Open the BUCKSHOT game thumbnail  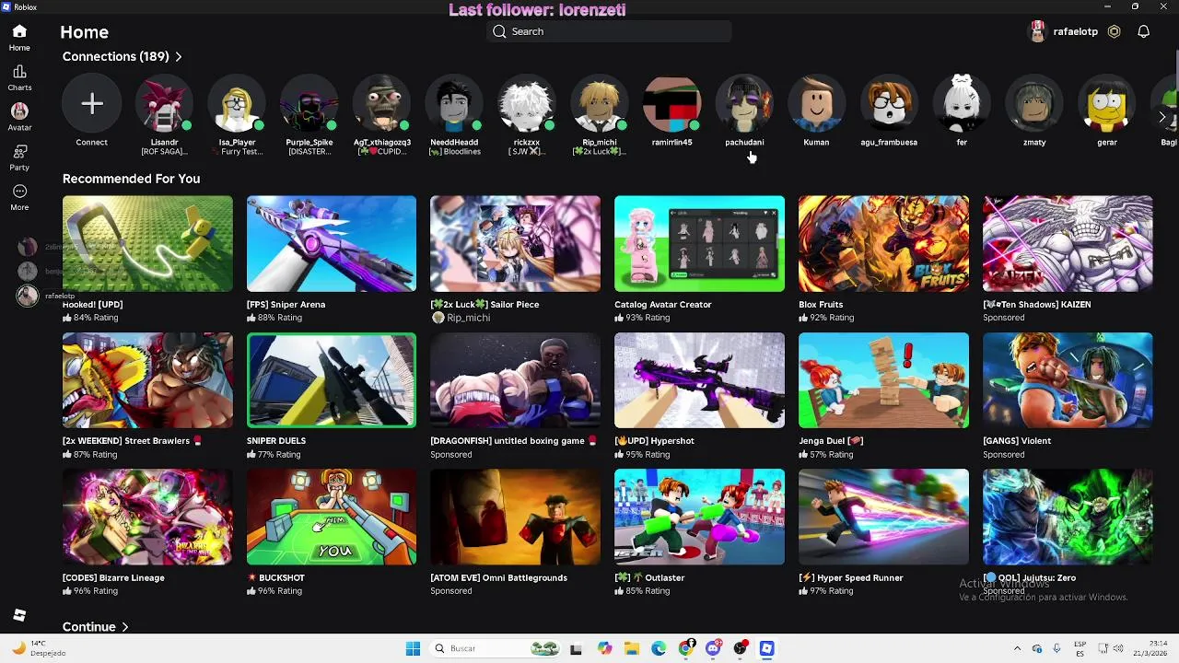(x=332, y=517)
